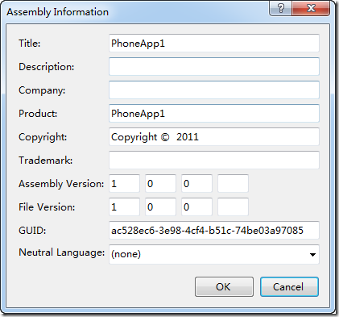
Task: Confirm with the OK button
Action: [224, 287]
